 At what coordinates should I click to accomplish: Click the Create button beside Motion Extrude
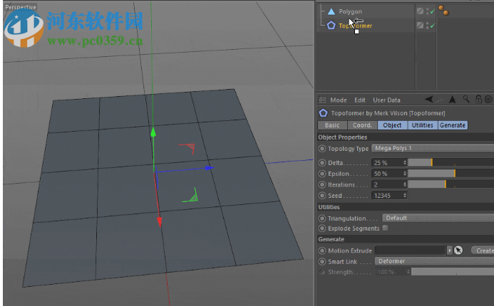pos(483,250)
